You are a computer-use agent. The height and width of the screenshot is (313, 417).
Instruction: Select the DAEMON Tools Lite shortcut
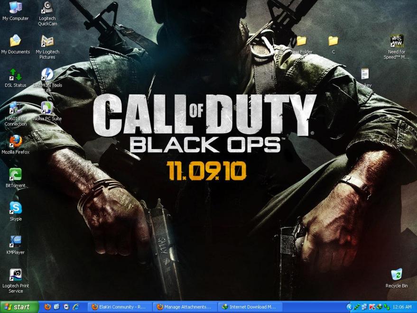point(47,80)
